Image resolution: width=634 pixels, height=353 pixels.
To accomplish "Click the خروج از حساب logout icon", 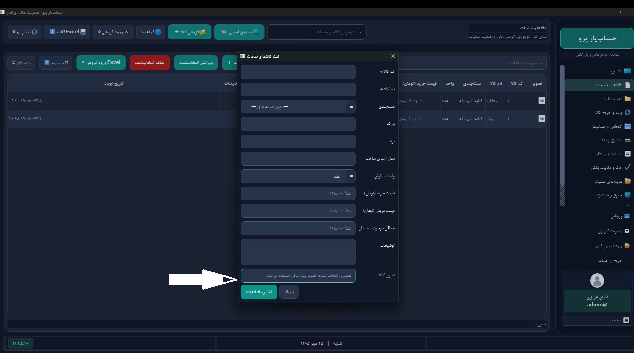I will 627,260.
